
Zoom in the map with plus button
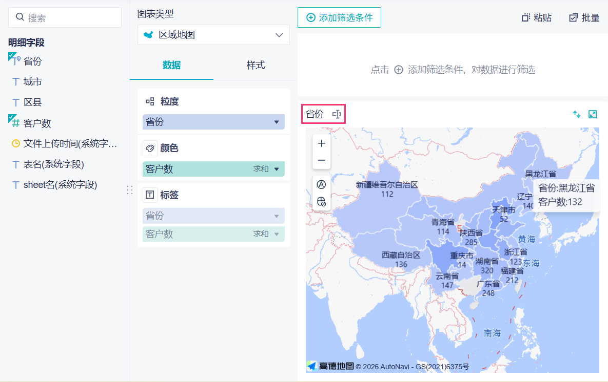tap(322, 143)
